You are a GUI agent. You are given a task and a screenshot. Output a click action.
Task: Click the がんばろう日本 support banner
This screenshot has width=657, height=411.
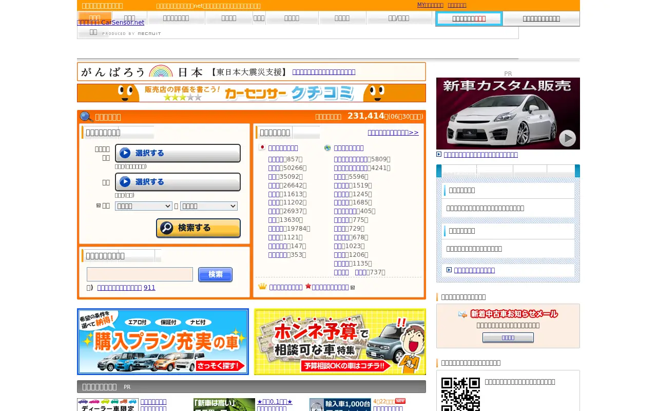pyautogui.click(x=252, y=72)
